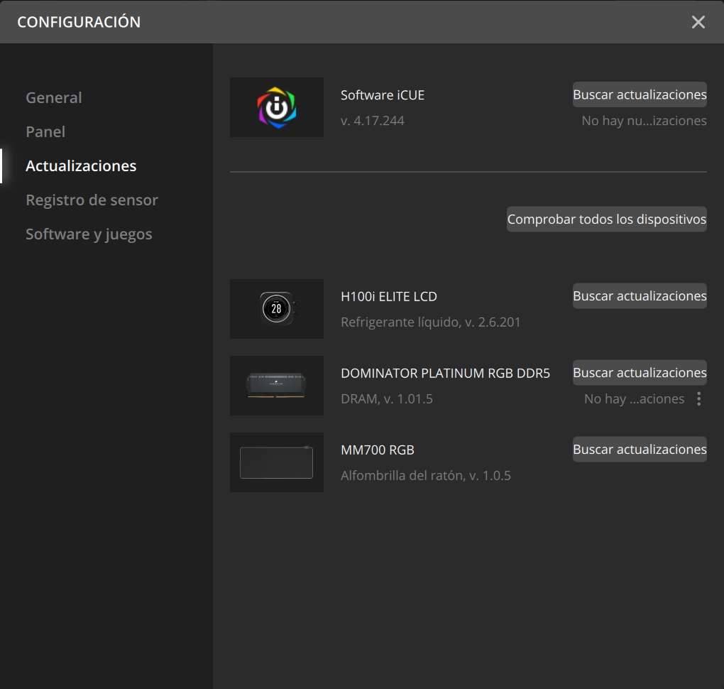Search updates for H100i ELITE LCD

pyautogui.click(x=640, y=295)
